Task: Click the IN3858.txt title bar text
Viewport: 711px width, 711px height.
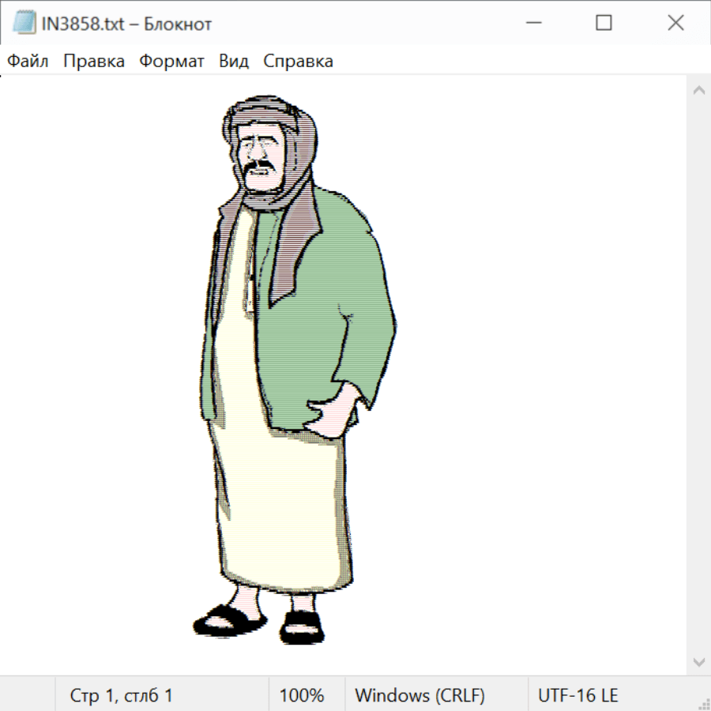Action: pos(126,24)
